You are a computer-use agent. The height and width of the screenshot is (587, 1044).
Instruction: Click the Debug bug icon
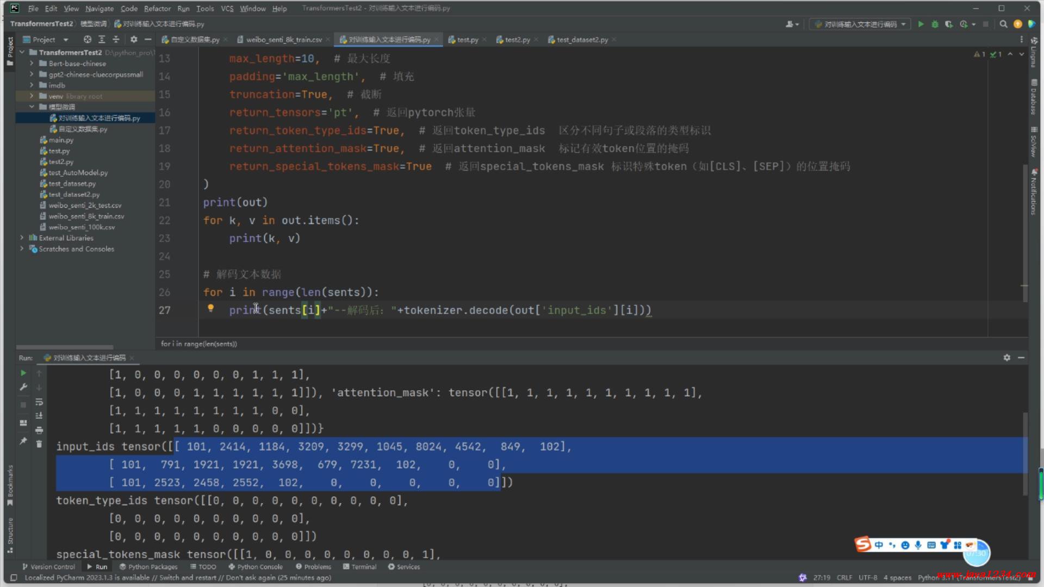pyautogui.click(x=935, y=24)
